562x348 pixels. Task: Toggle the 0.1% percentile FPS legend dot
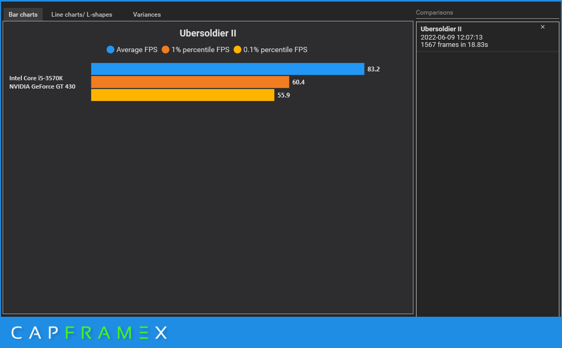(237, 49)
